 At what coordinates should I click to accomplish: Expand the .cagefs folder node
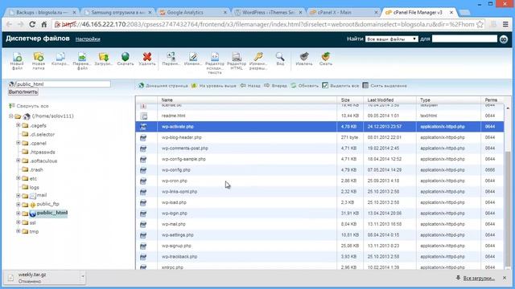click(x=19, y=125)
